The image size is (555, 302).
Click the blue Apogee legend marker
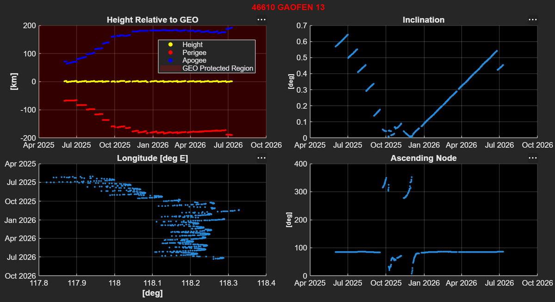click(x=170, y=60)
